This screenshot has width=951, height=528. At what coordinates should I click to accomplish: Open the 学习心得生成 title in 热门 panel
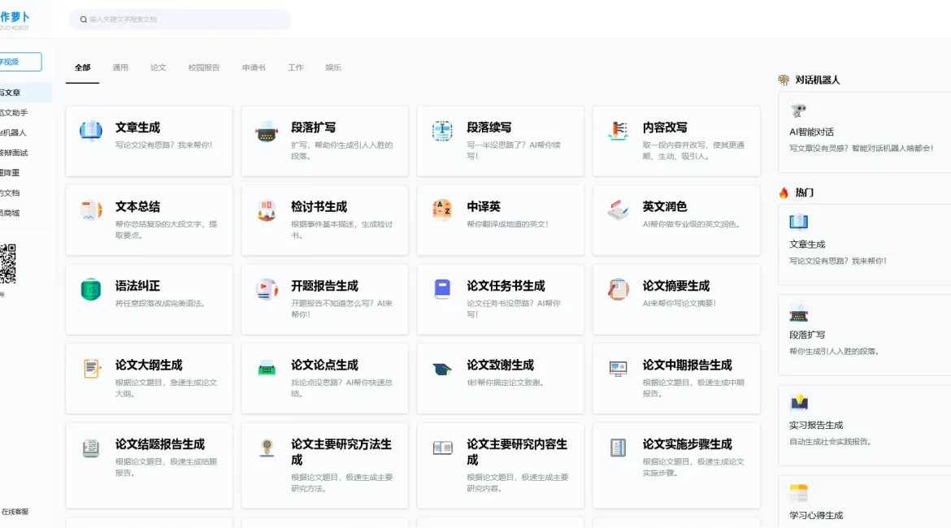click(816, 515)
